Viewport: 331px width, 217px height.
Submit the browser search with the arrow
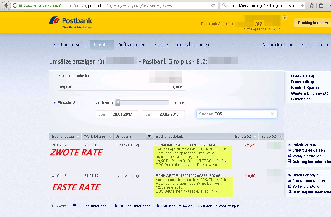[302, 5]
